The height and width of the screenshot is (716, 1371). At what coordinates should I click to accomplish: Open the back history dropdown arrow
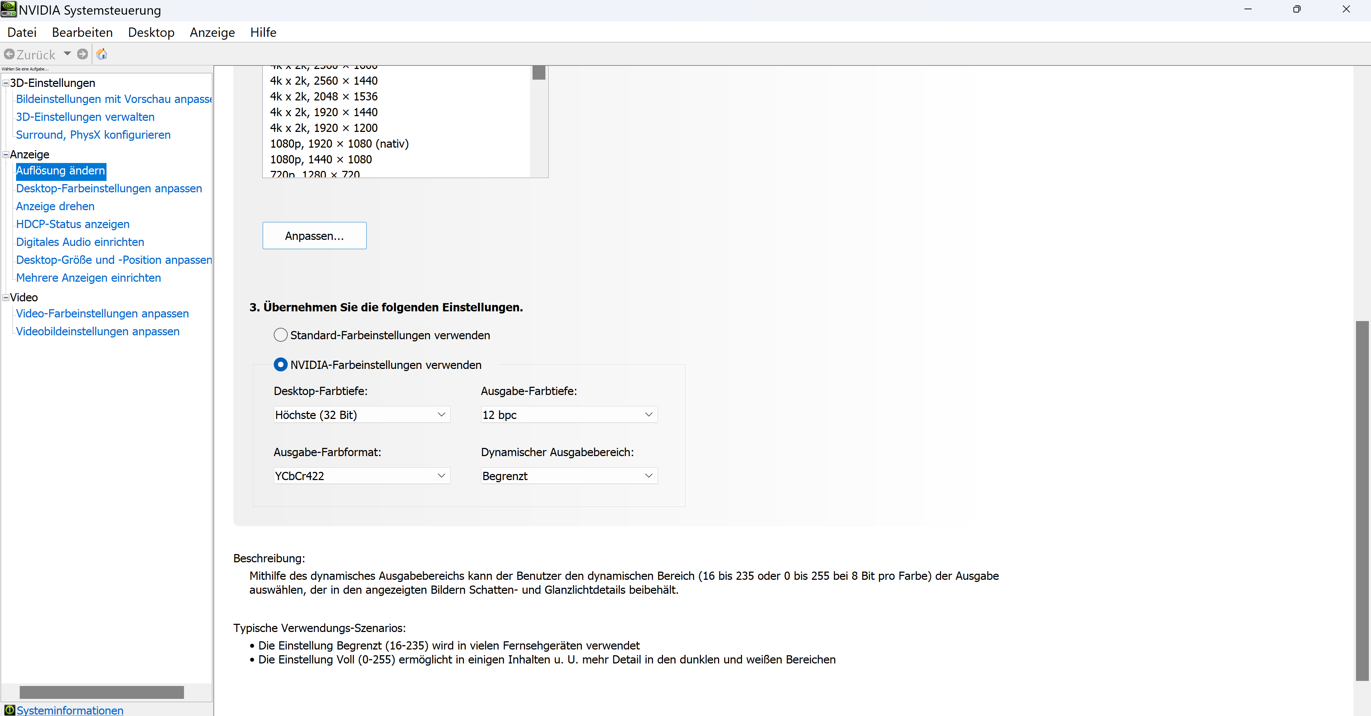pos(68,54)
